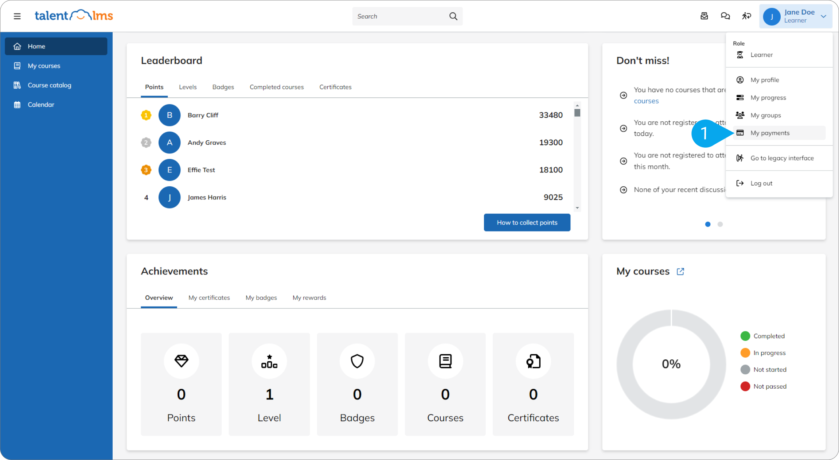Click the Home sidebar icon
839x460 pixels.
click(17, 46)
